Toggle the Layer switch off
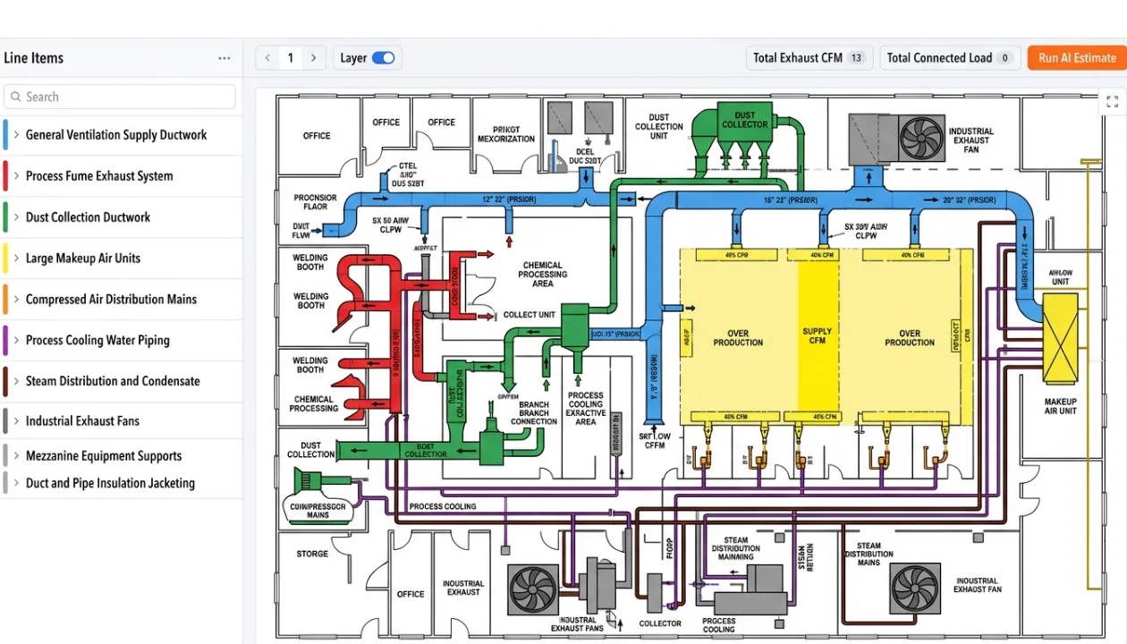Viewport: 1127px width, 644px height. point(384,57)
